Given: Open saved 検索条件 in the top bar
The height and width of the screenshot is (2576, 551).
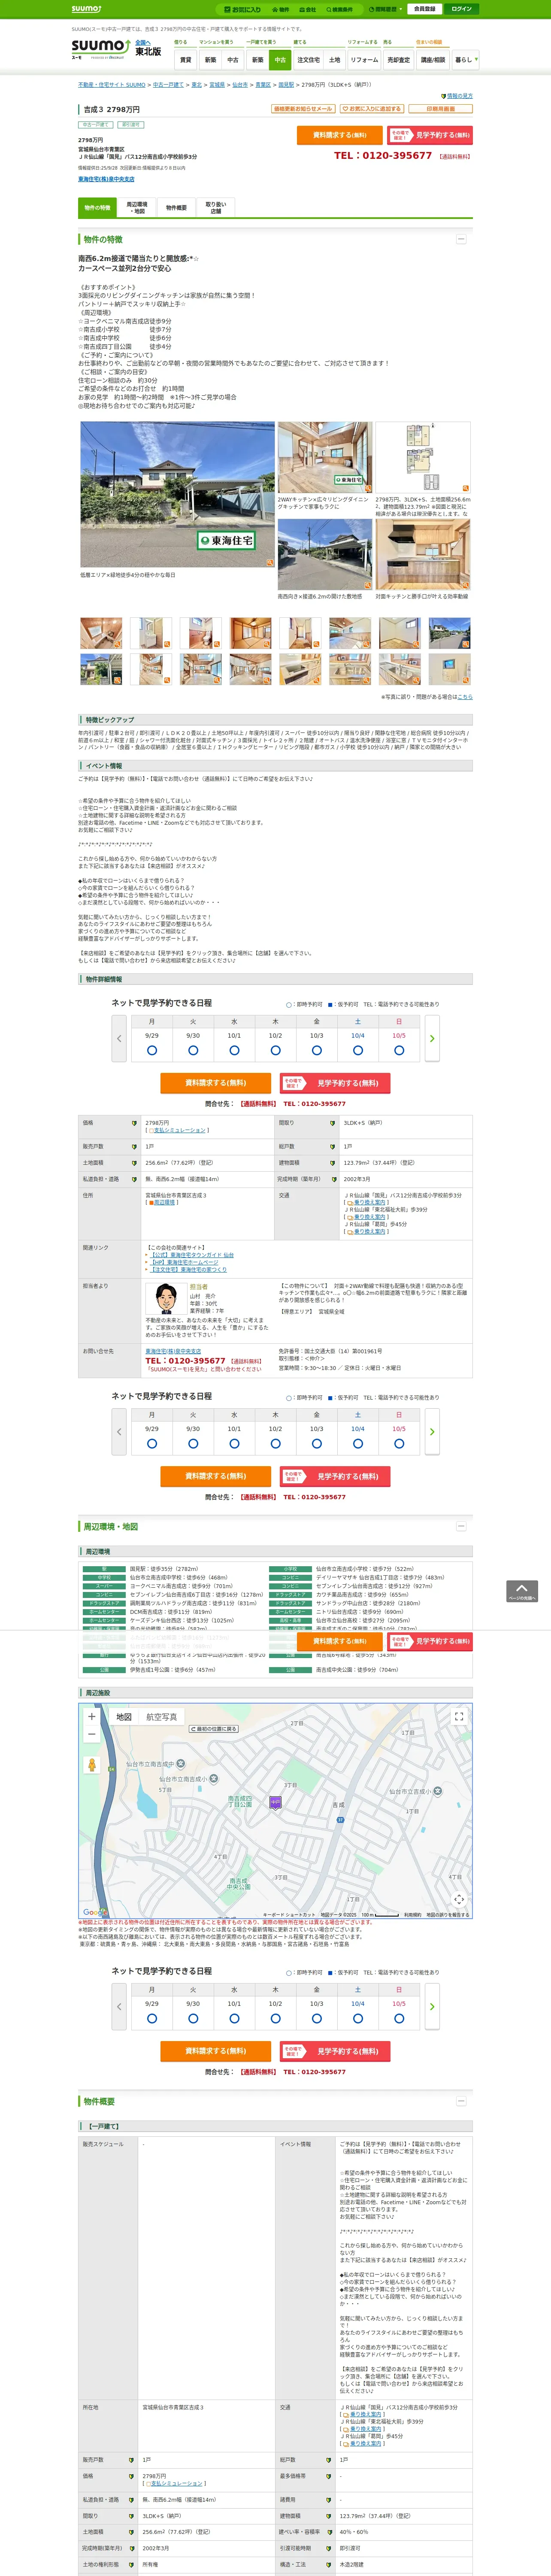Looking at the screenshot, I should pyautogui.click(x=340, y=9).
